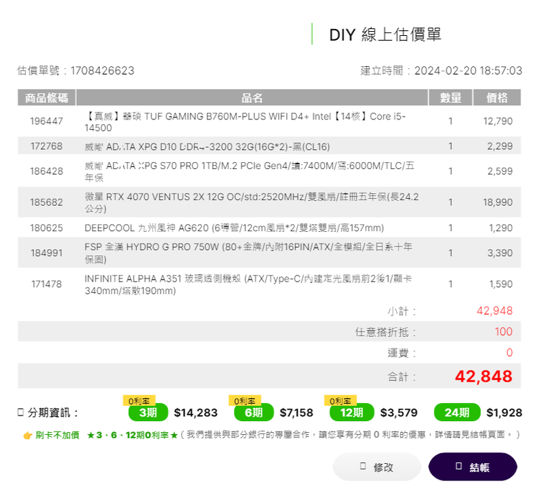Click the $14,283 installment amount
The width and height of the screenshot is (539, 497).
(x=196, y=413)
